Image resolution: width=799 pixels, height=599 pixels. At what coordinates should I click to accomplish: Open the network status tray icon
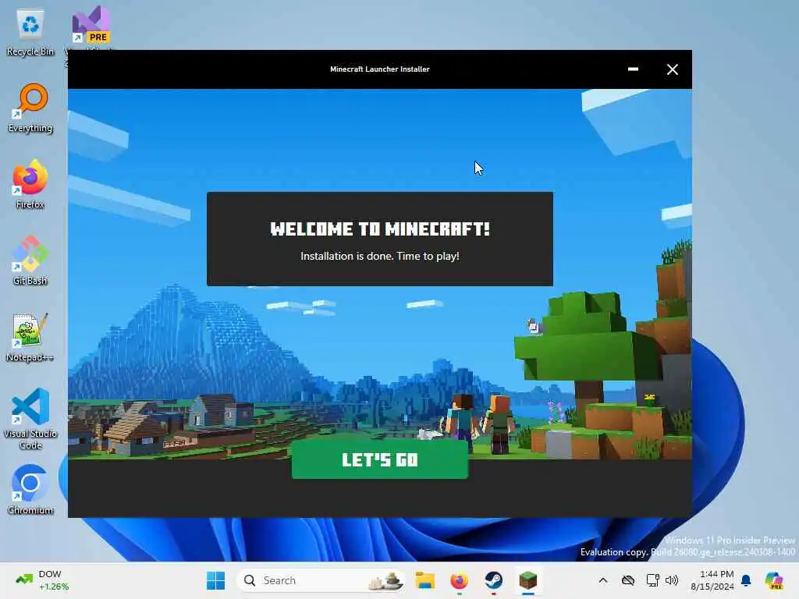653,580
